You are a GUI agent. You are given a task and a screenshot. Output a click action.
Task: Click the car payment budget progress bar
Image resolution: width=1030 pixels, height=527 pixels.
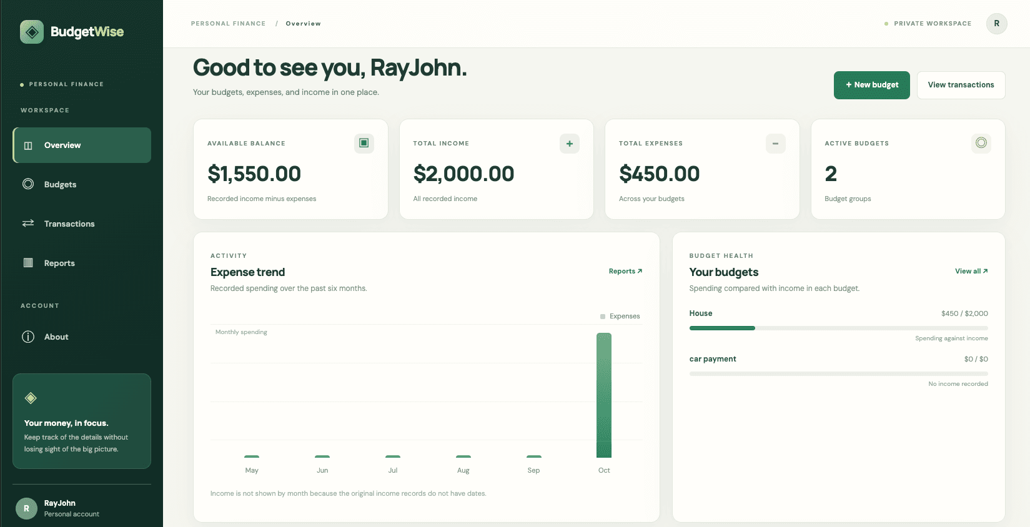pos(839,373)
